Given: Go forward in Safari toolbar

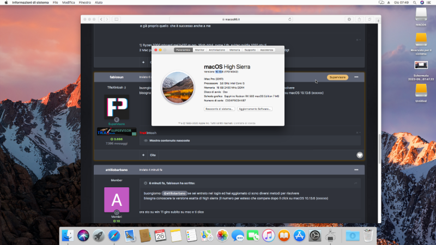Looking at the screenshot, I should click(107, 19).
